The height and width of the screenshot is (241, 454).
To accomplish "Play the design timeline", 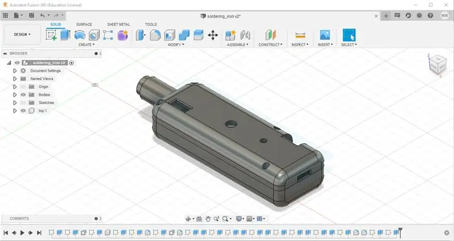I will (22, 233).
